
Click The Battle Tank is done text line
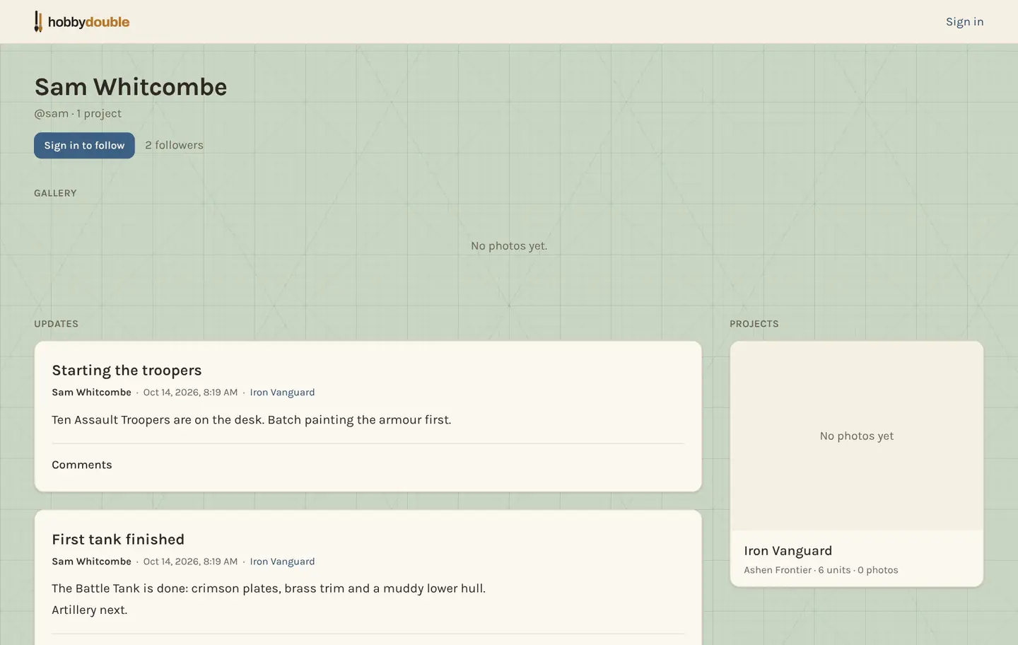click(x=269, y=588)
